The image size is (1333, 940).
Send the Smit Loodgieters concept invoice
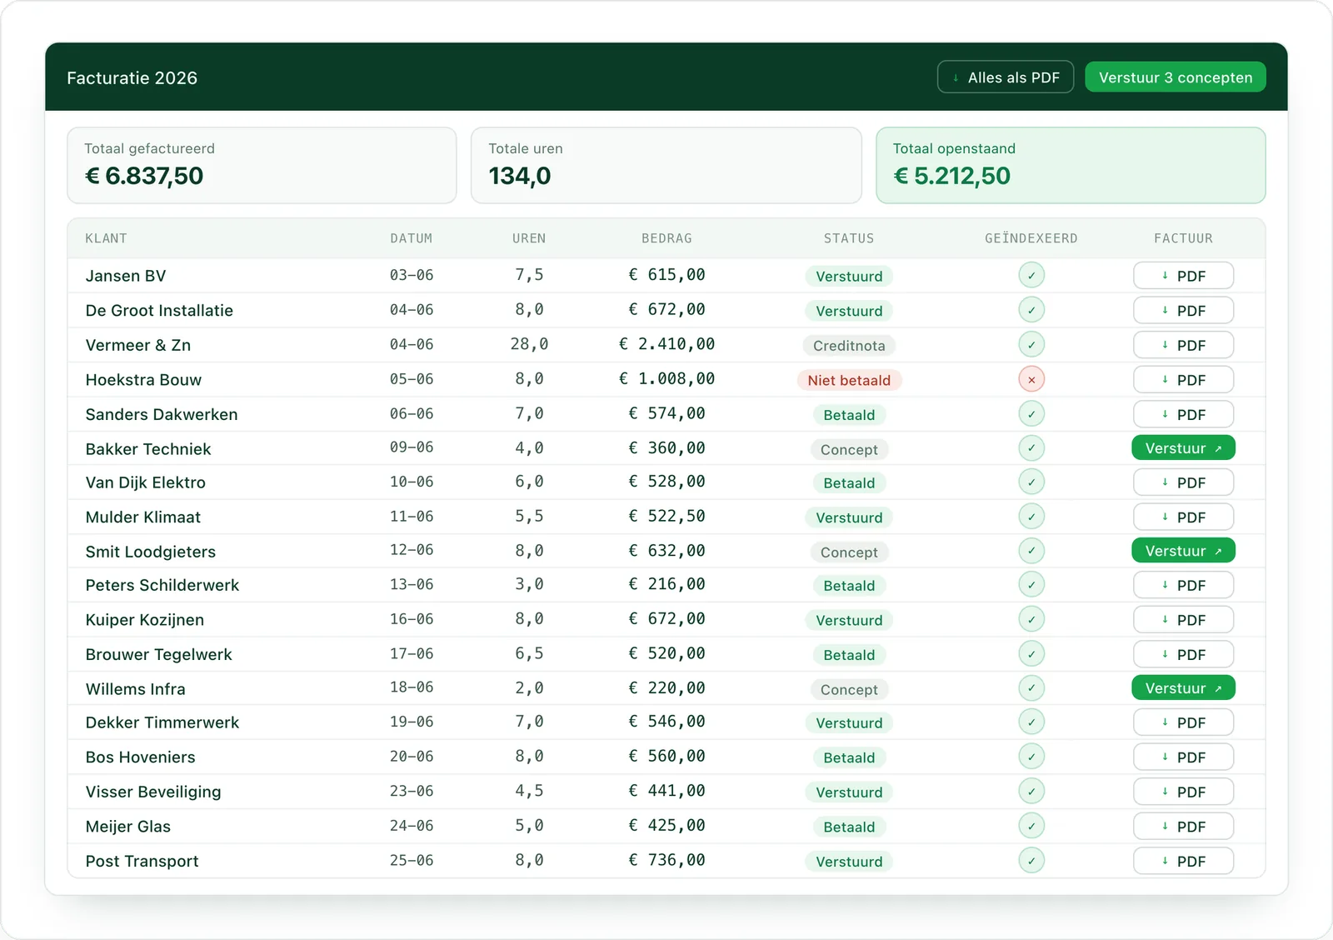[1183, 551]
